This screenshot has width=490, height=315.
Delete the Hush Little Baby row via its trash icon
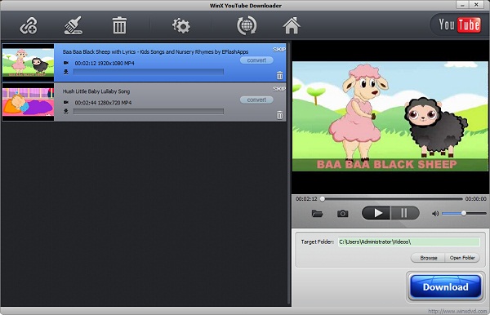(279, 115)
